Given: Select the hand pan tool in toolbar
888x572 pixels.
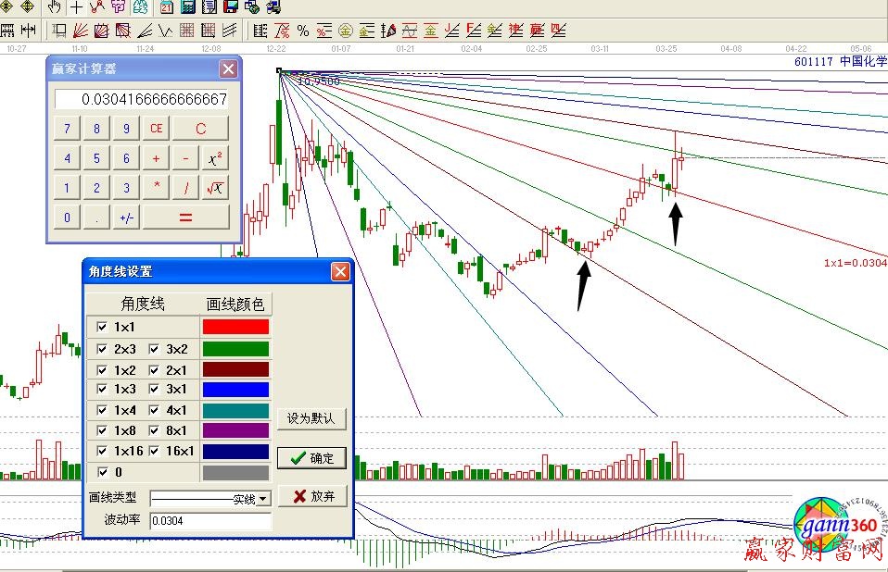Looking at the screenshot, I should coord(55,7).
